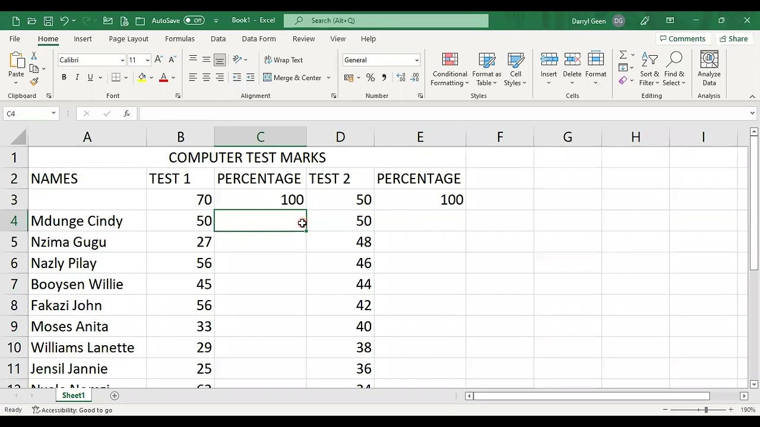This screenshot has width=760, height=427.
Task: Apply middle align to cell contents
Action: (x=206, y=59)
